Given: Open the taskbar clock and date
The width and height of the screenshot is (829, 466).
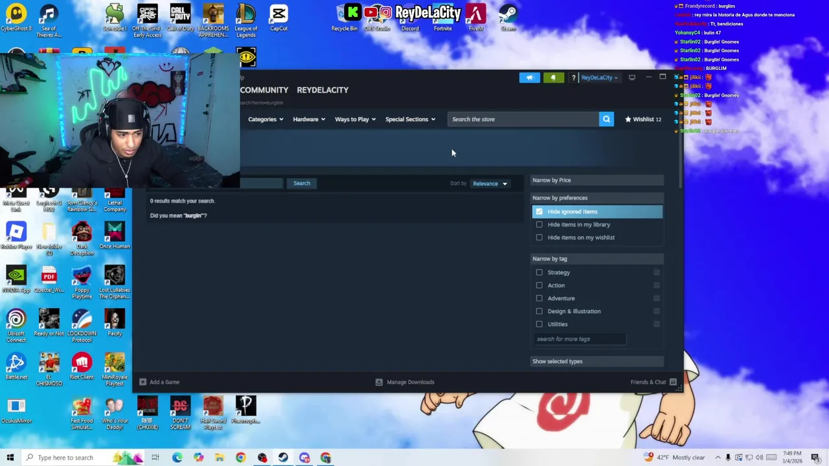Looking at the screenshot, I should tap(792, 458).
